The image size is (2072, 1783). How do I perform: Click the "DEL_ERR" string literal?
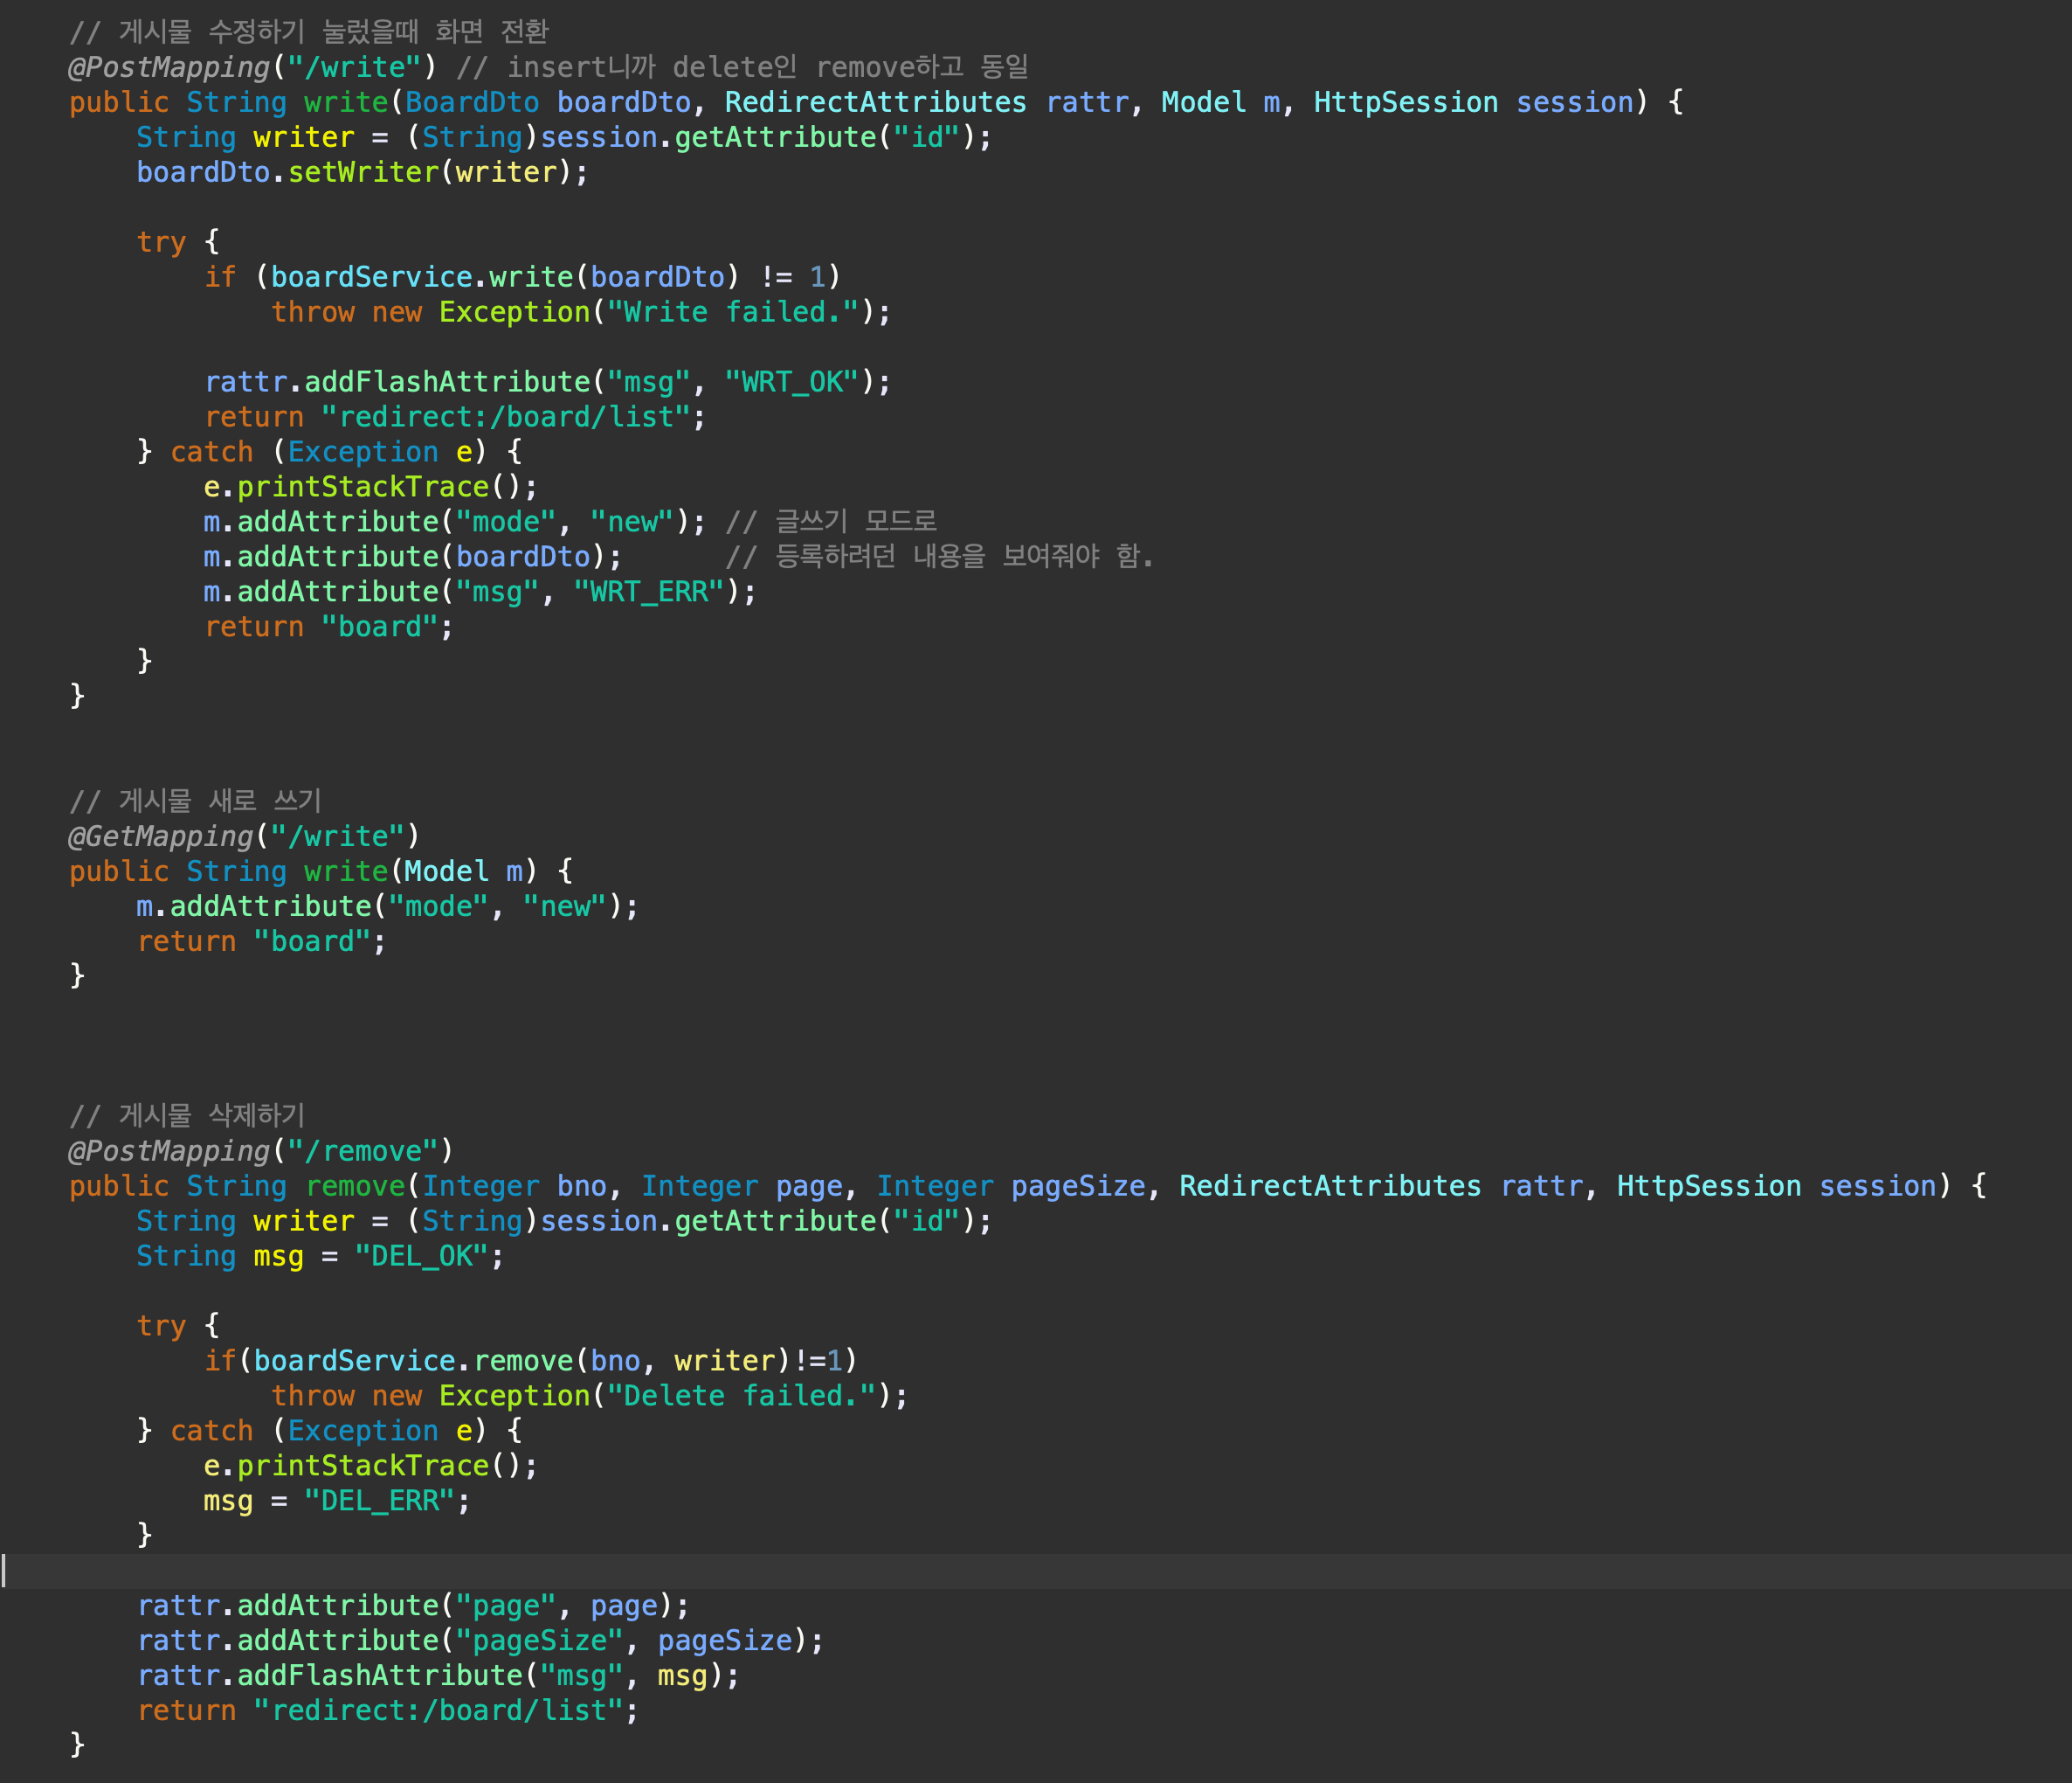point(378,1501)
